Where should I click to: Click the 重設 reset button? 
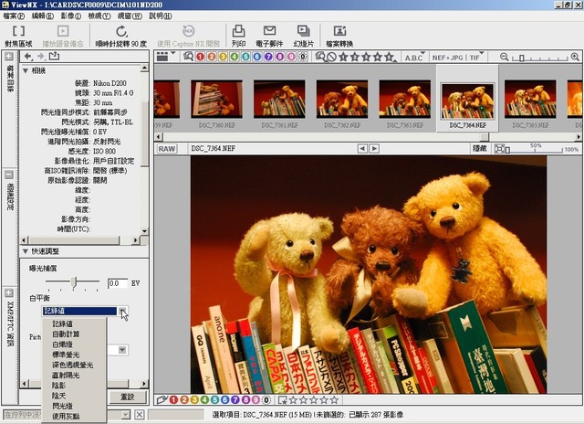pos(128,397)
